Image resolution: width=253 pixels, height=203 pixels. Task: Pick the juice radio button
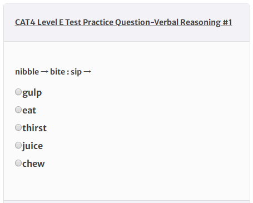point(18,145)
